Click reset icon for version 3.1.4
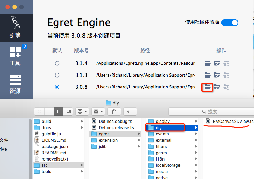This screenshot has width=254, height=179. [226, 63]
